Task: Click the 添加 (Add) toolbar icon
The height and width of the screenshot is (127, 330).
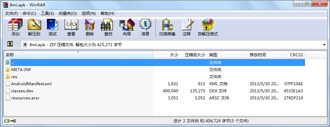Action: (x=15, y=25)
